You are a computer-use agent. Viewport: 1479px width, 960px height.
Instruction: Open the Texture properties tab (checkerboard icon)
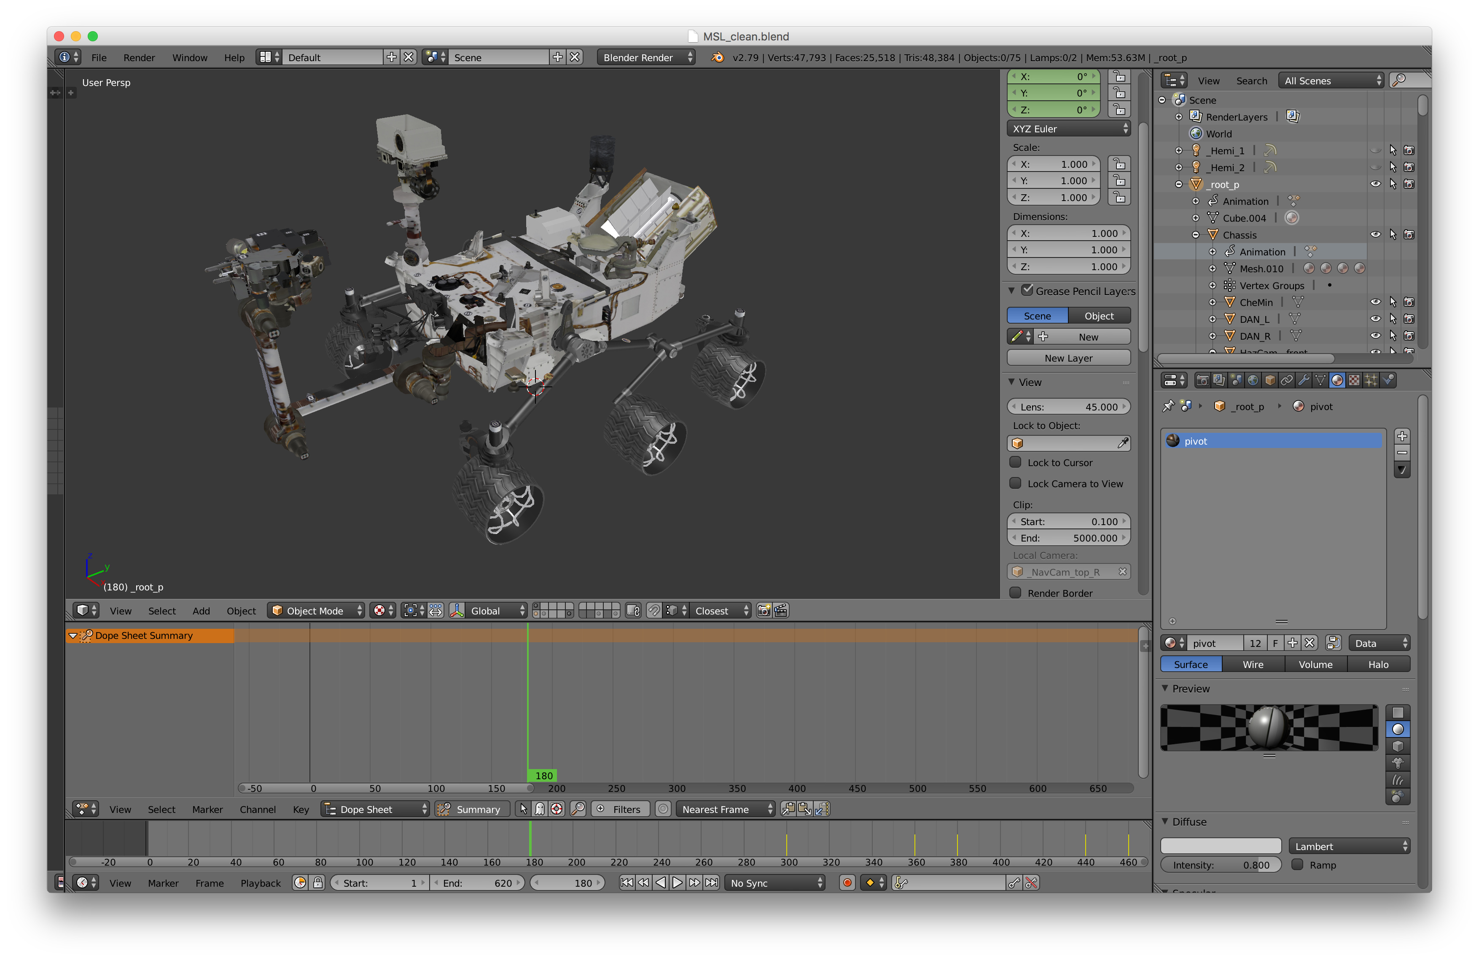[1354, 380]
